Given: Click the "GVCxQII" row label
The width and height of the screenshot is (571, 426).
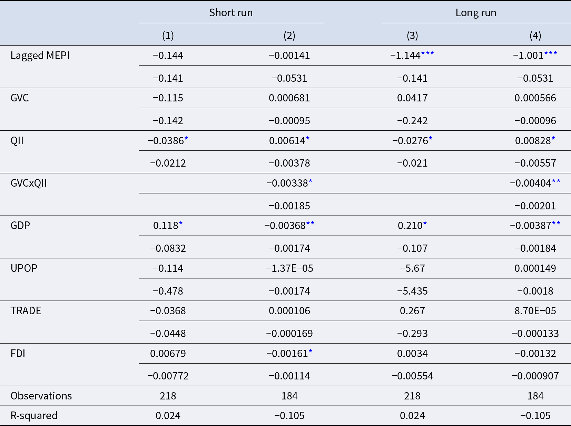Looking at the screenshot, I should point(29,183).
